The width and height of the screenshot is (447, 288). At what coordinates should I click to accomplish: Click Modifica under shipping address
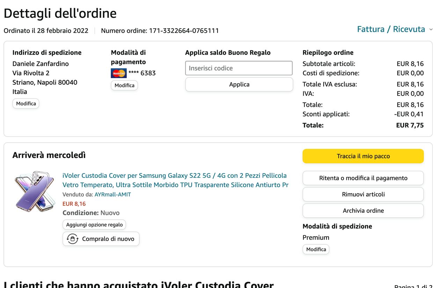coord(26,104)
